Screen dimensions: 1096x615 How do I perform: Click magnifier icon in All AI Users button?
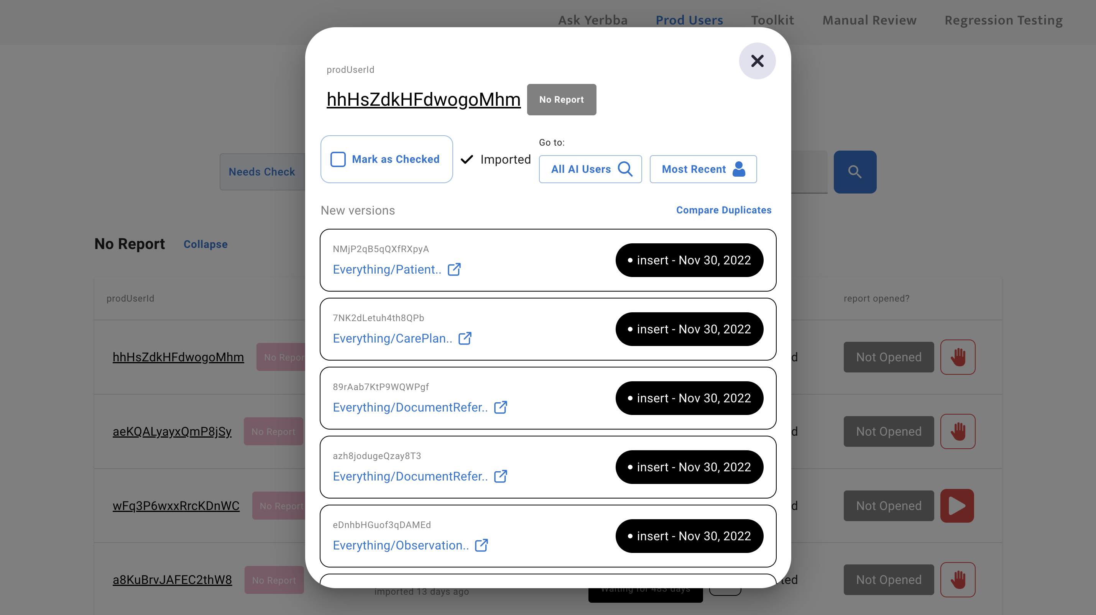(x=625, y=169)
